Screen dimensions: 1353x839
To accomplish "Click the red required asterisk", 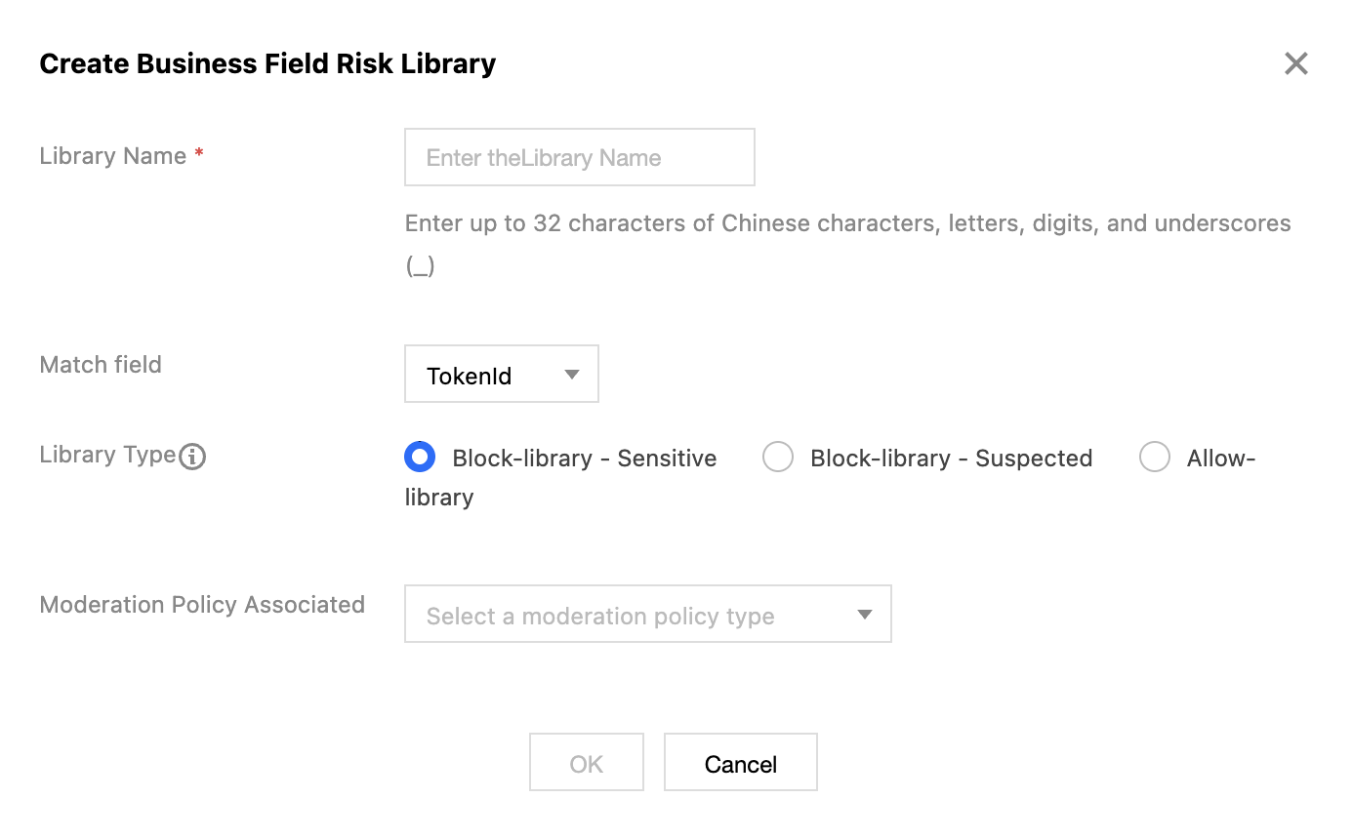I will (x=199, y=156).
